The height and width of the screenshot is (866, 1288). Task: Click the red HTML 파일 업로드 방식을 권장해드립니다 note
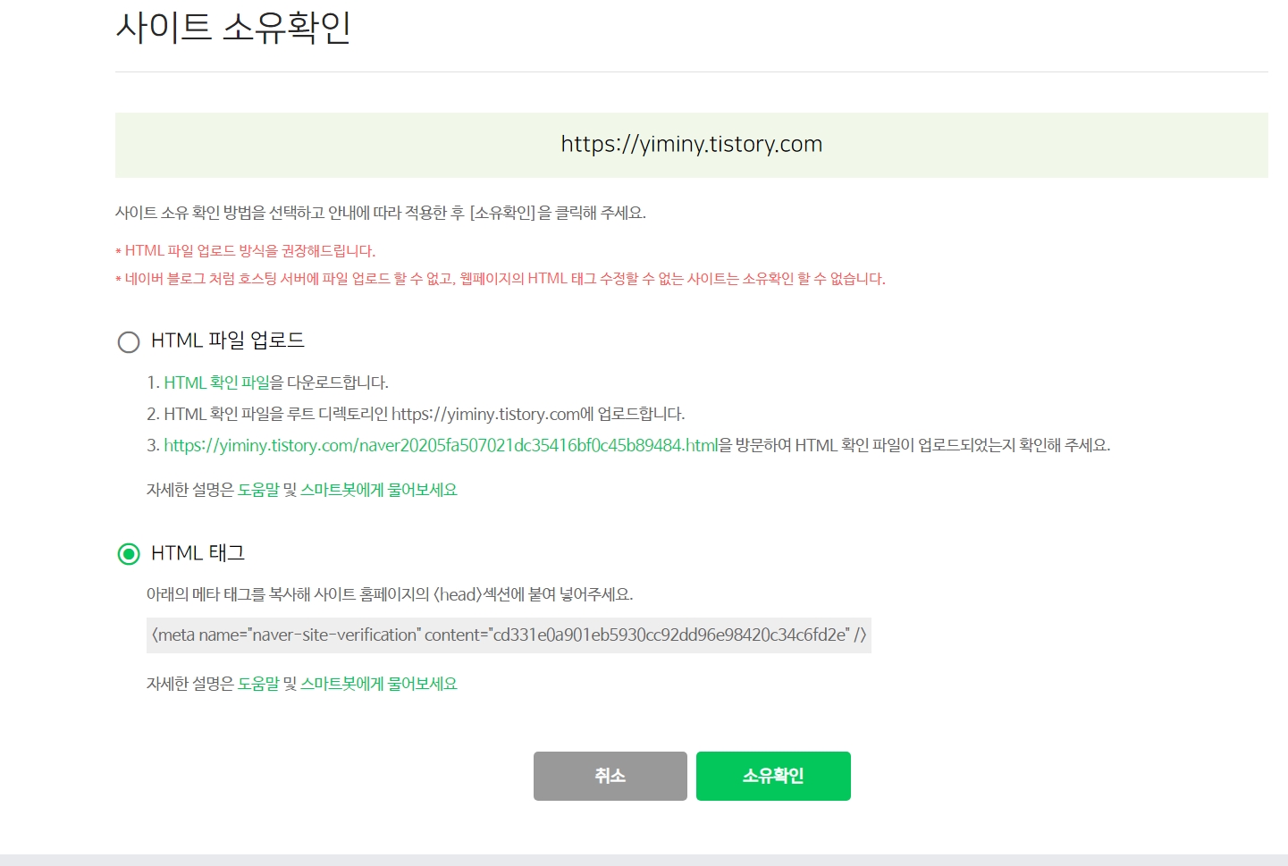(246, 251)
